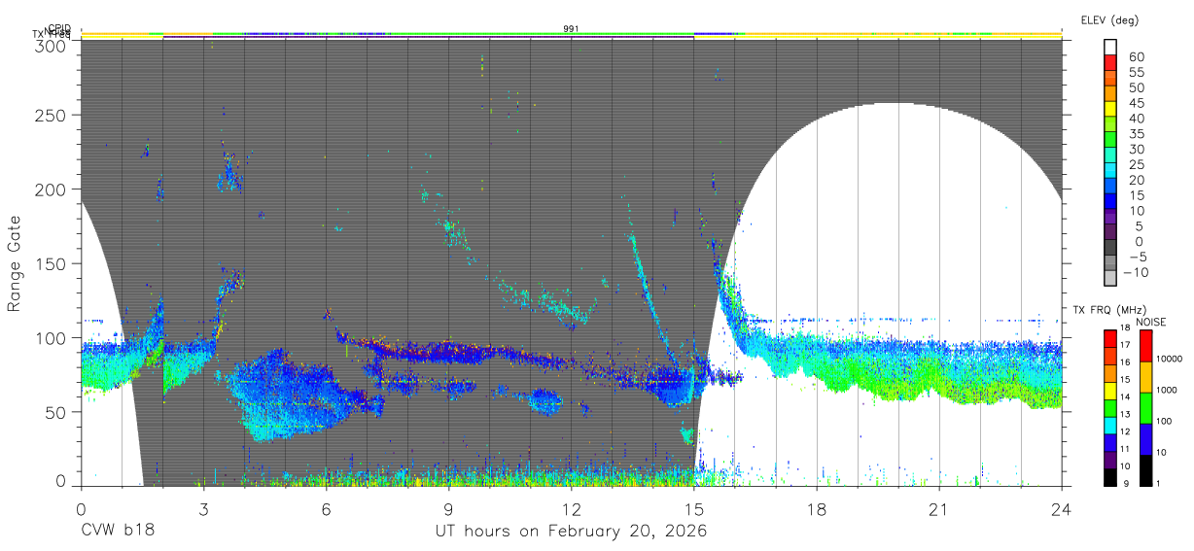The height and width of the screenshot is (551, 1194).
Task: Click the y-axis tick label '150'
Action: [52, 263]
